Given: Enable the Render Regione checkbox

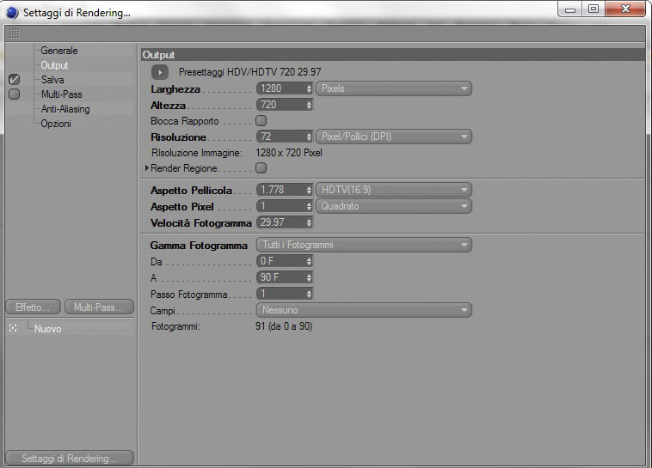Looking at the screenshot, I should coord(261,168).
